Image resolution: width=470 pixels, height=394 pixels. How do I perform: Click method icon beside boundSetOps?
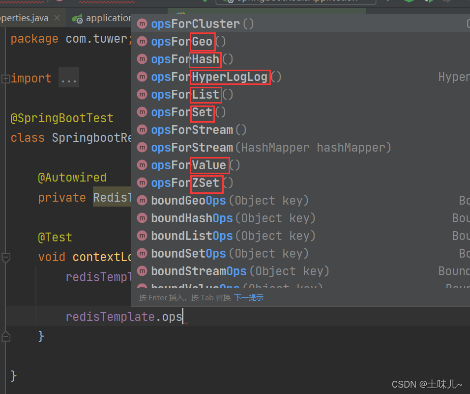[x=142, y=253]
